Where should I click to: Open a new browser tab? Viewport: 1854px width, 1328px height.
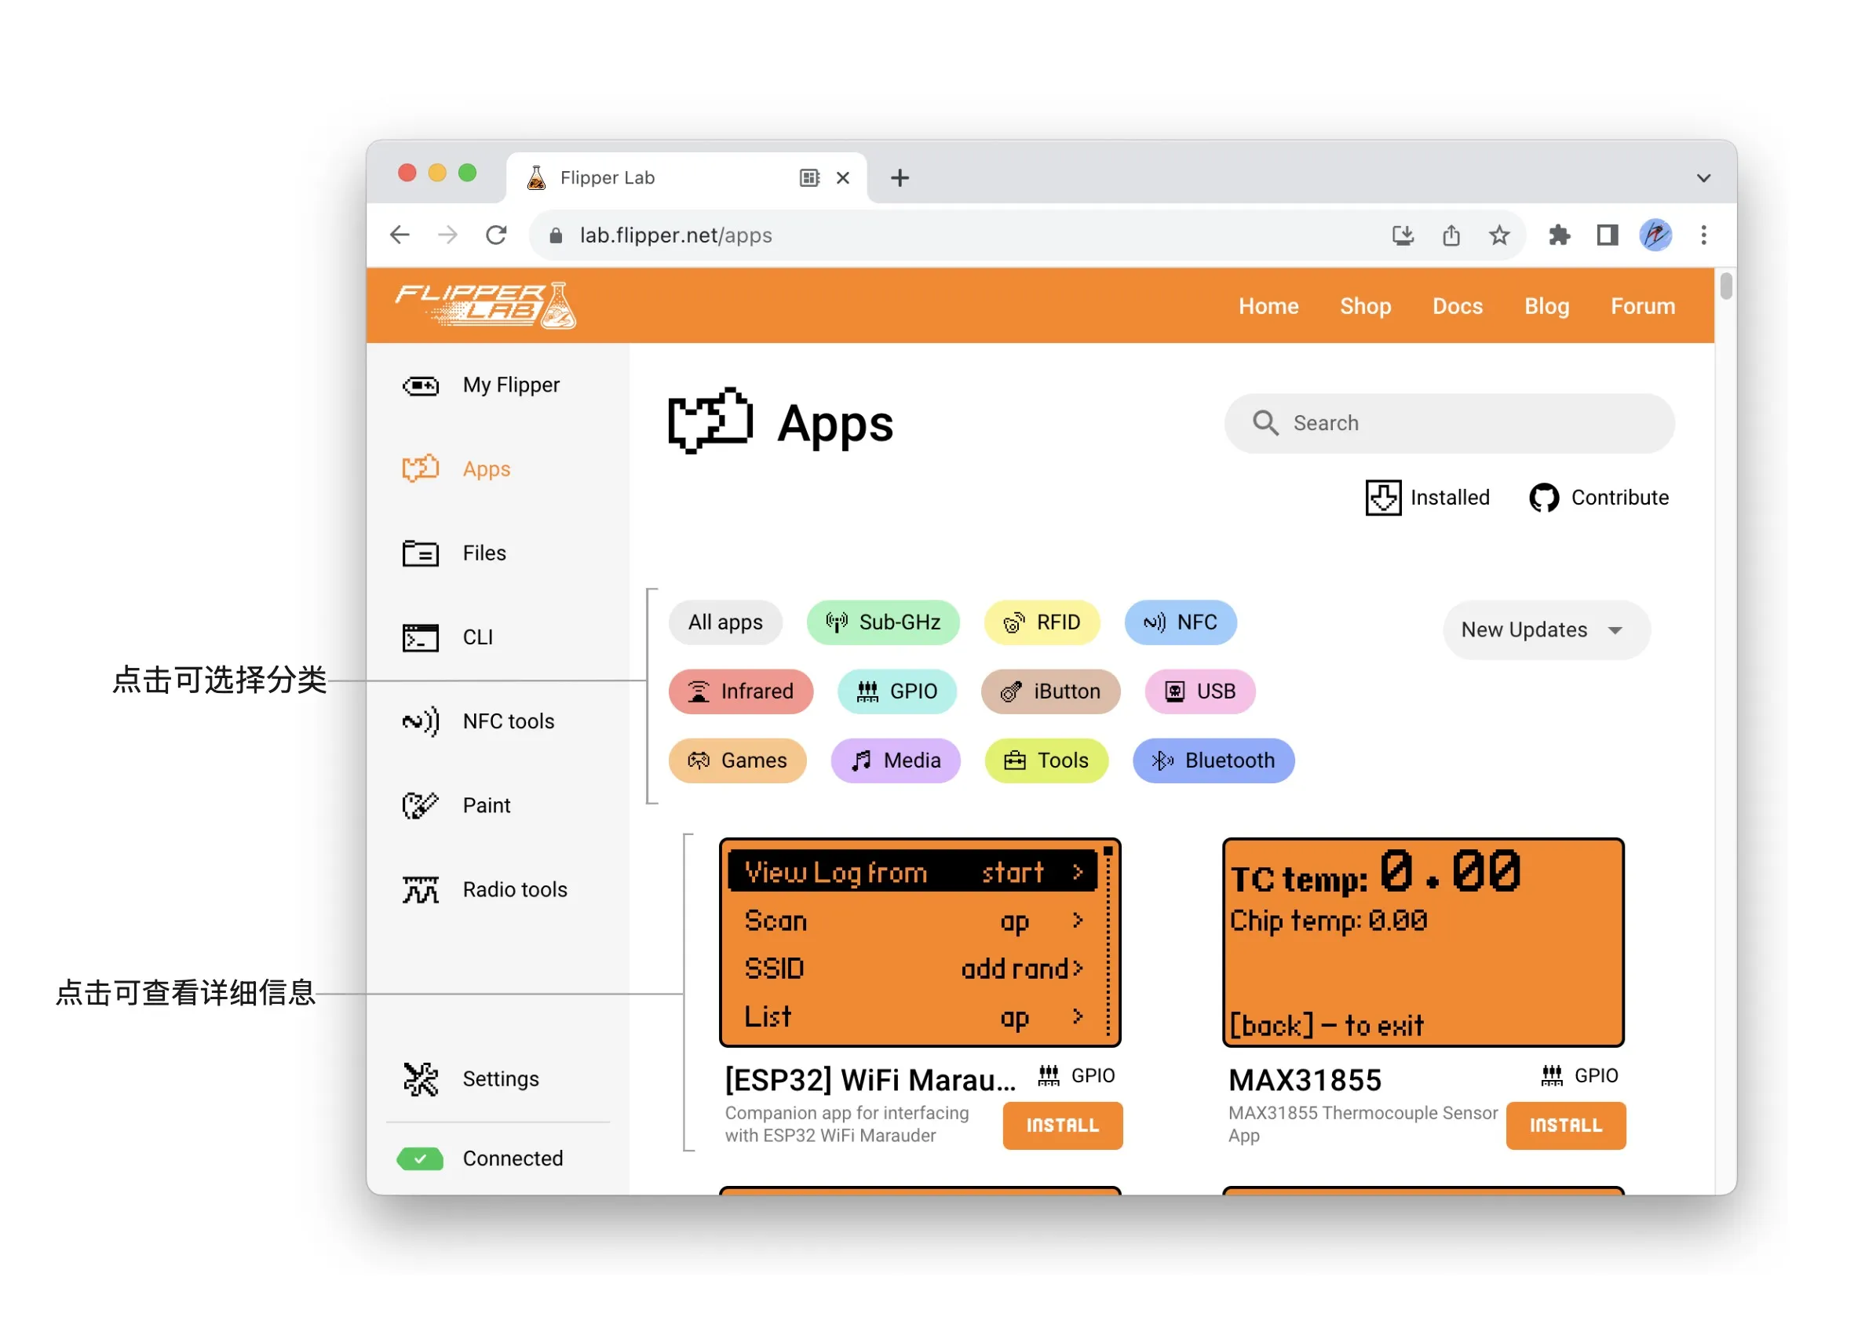click(x=900, y=177)
